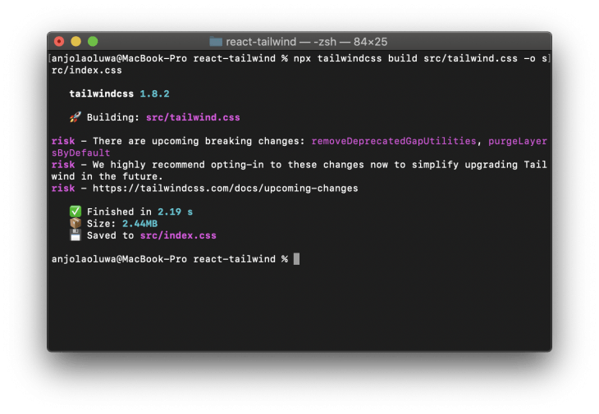This screenshot has width=599, height=414.
Task: Click the 'We highly recommend opting-in' line
Action: pos(299,165)
